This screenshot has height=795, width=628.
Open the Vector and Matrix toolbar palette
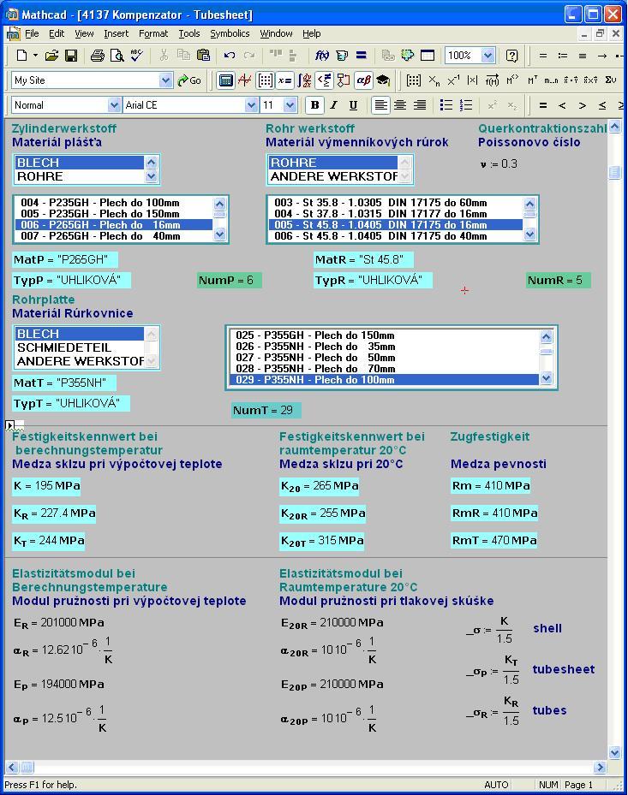[265, 80]
